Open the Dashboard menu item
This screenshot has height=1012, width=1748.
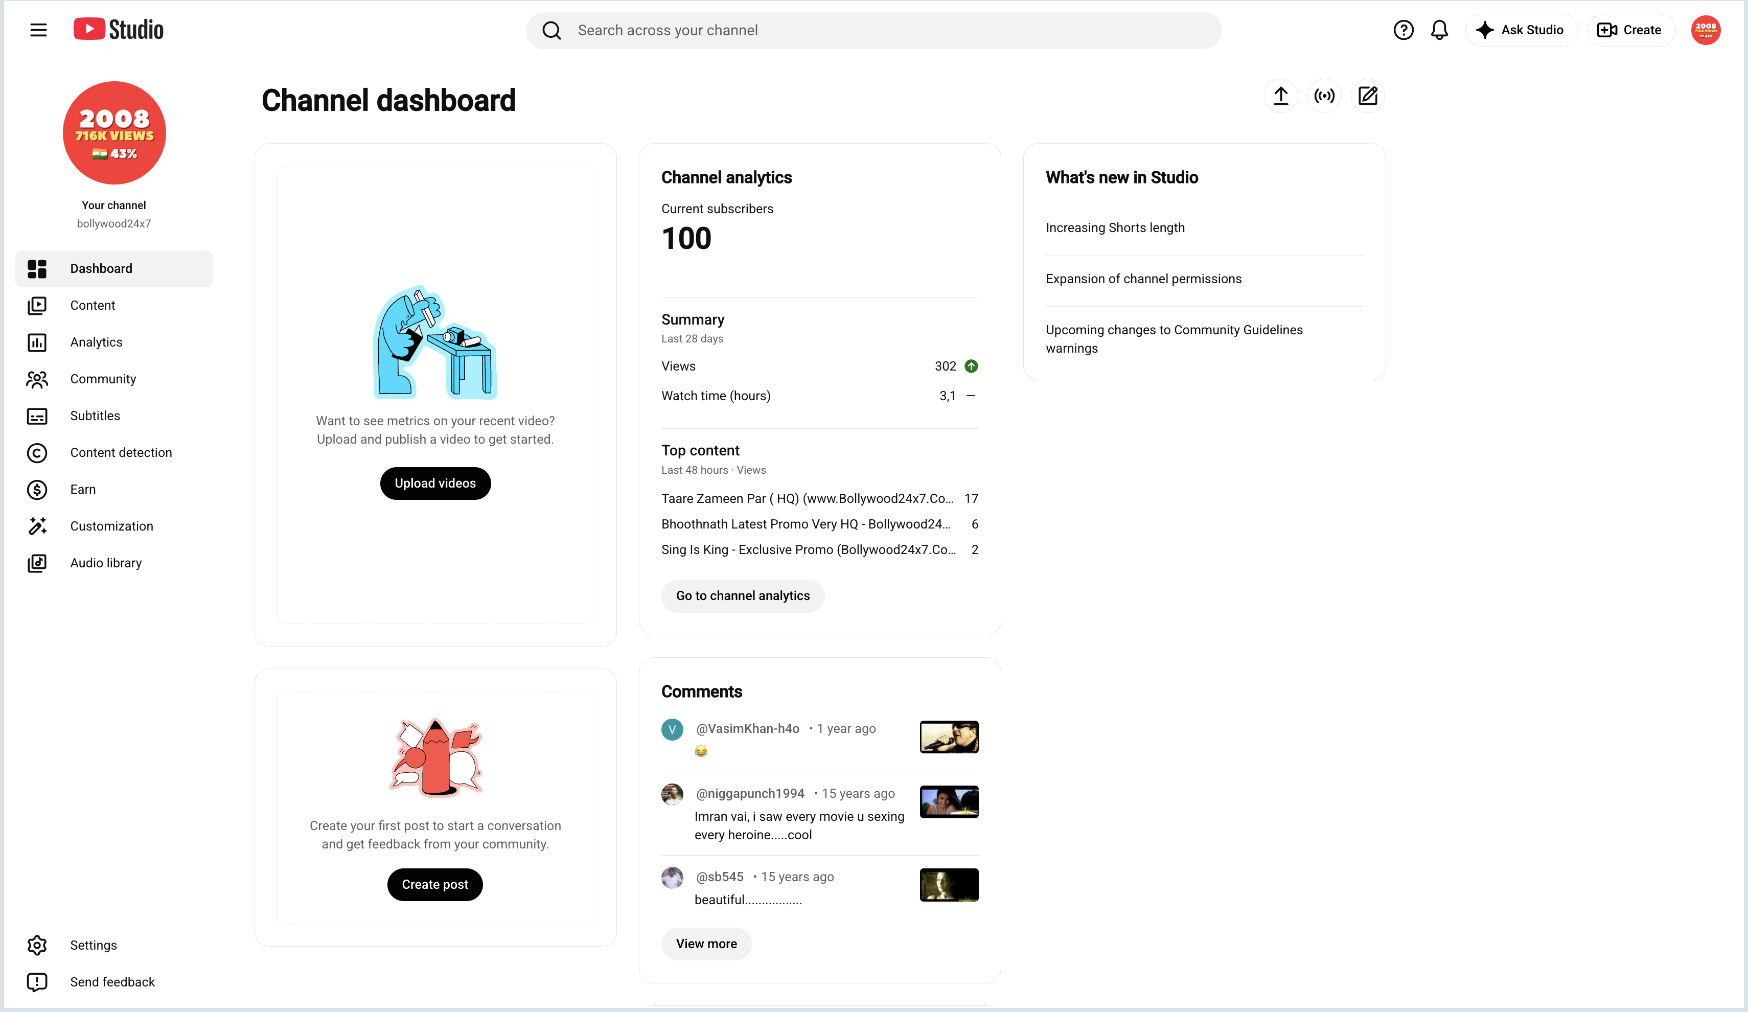point(114,268)
